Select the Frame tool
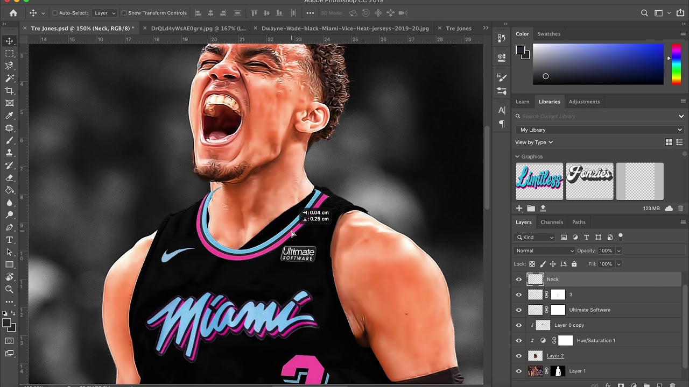The height and width of the screenshot is (387, 689). 9,103
